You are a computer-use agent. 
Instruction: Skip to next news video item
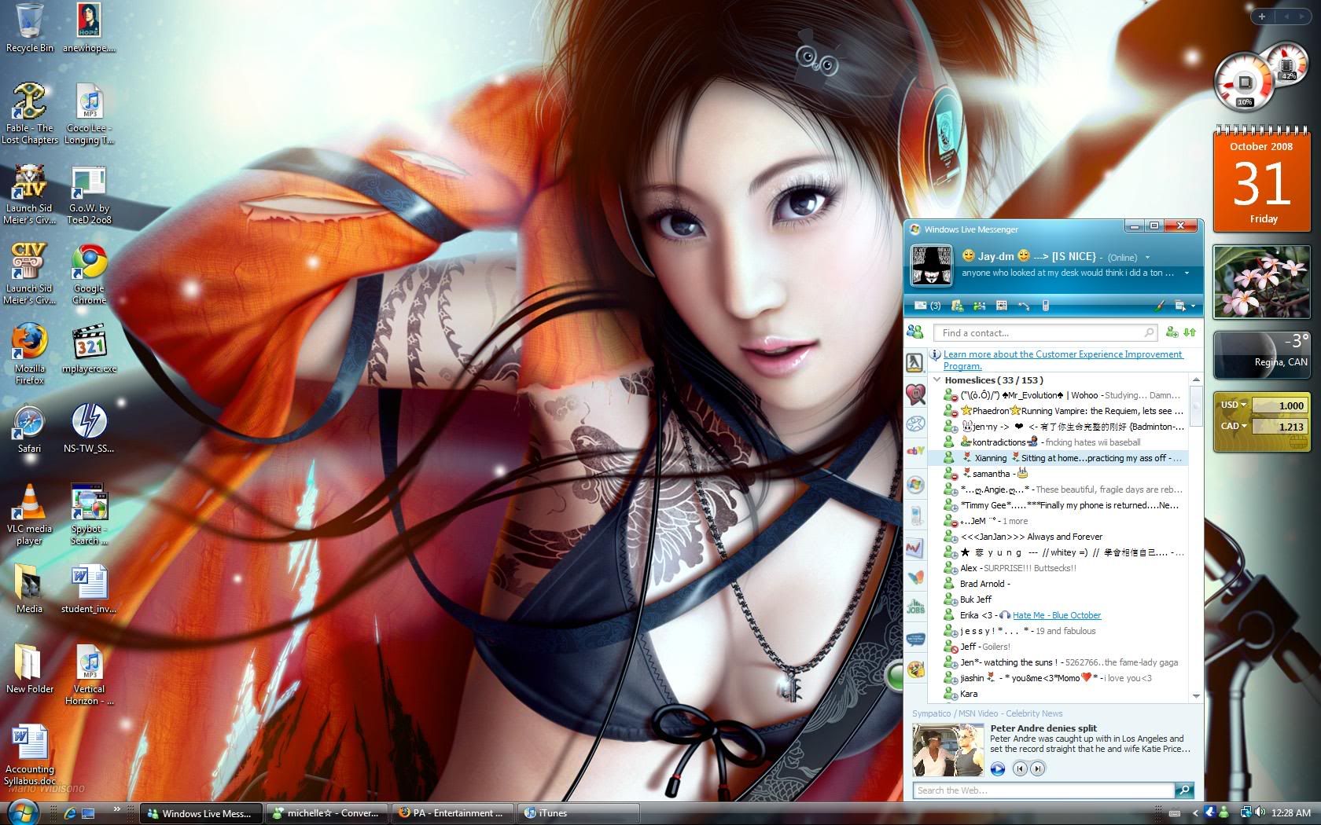tap(1037, 768)
